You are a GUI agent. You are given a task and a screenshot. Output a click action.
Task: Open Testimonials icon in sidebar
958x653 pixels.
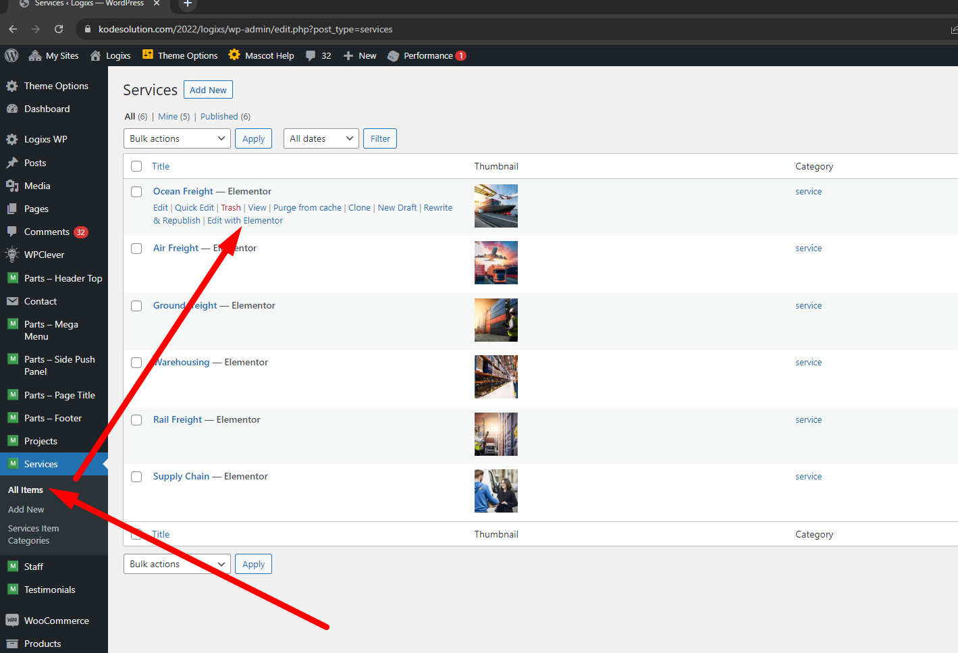coord(13,589)
